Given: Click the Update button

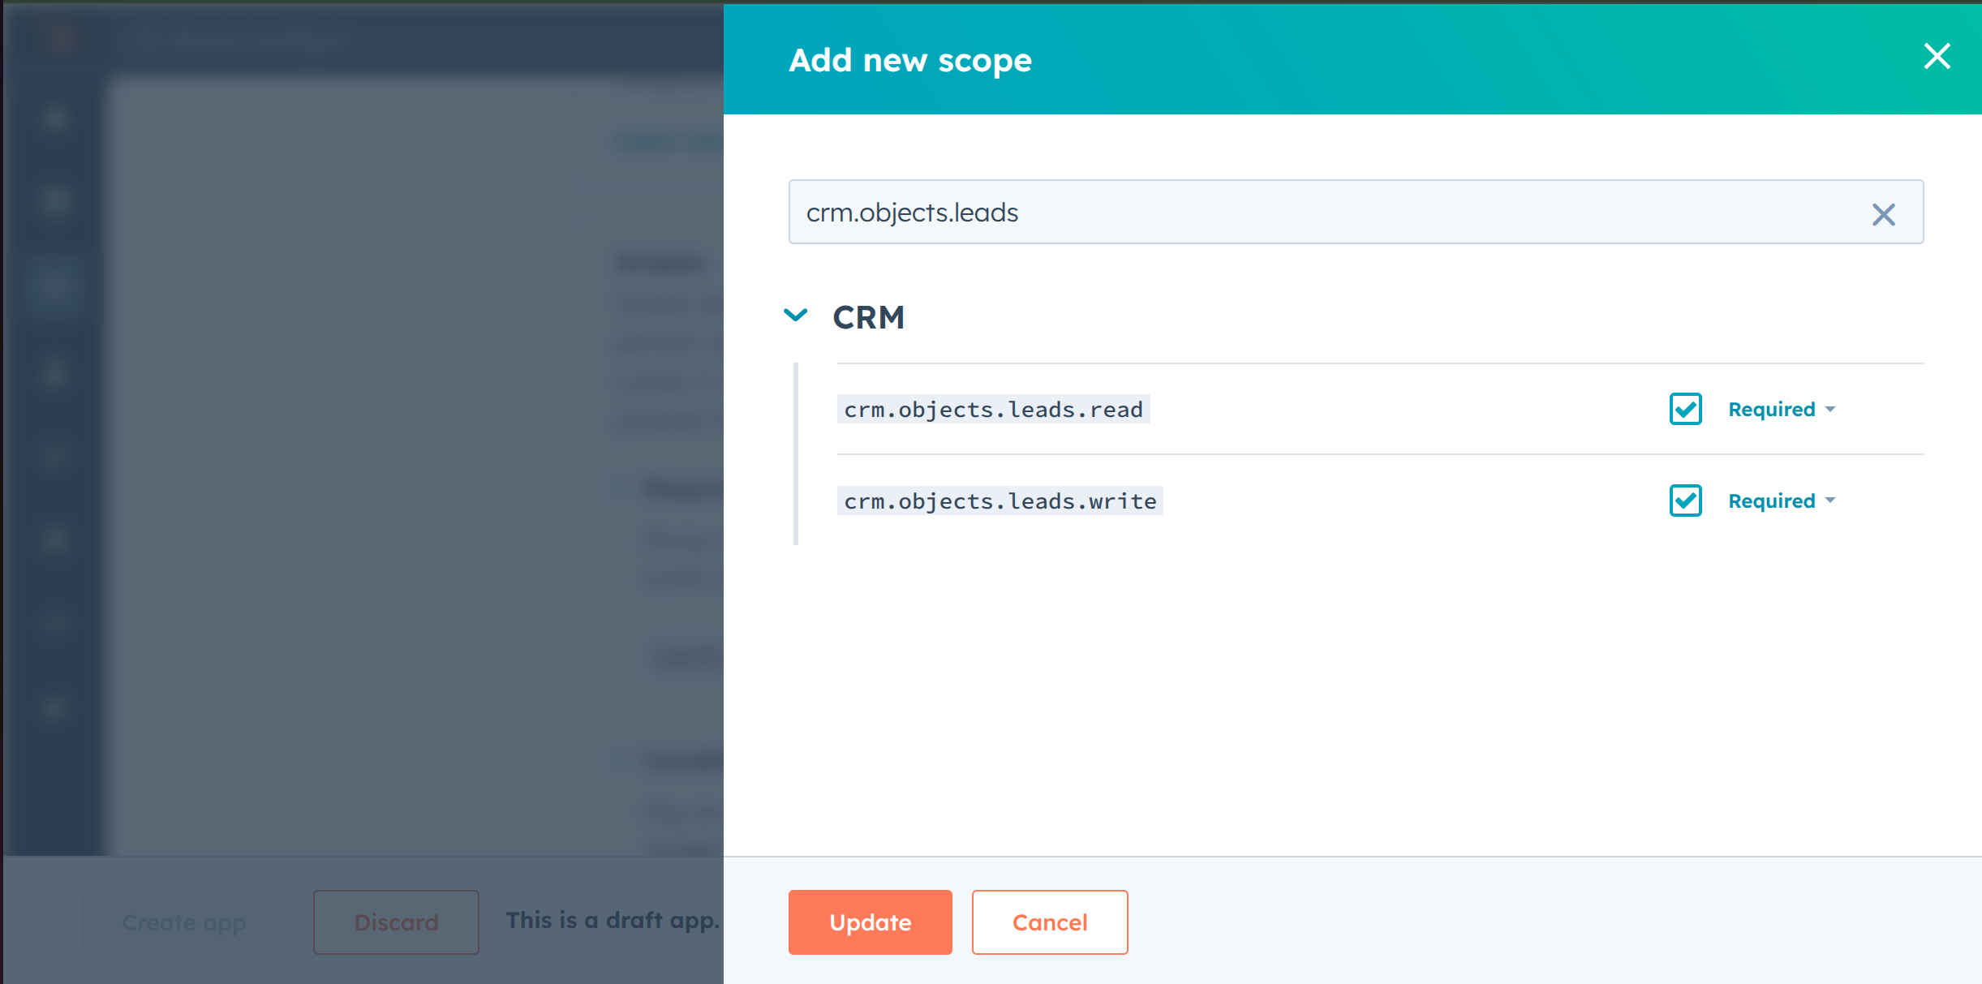Looking at the screenshot, I should coord(870,922).
